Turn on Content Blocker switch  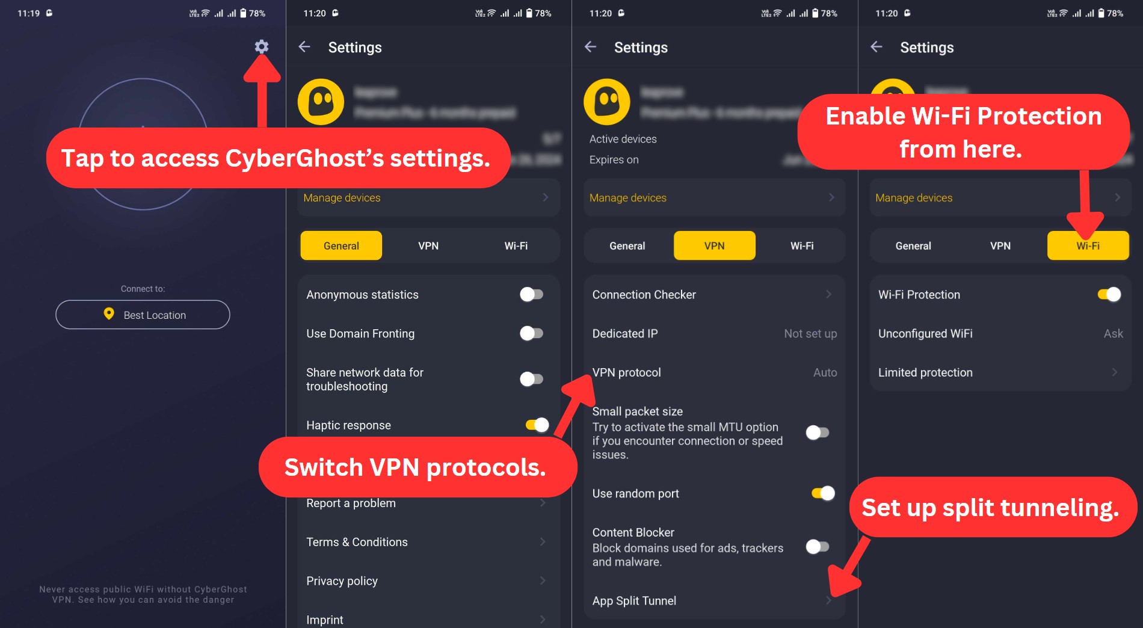coord(818,546)
